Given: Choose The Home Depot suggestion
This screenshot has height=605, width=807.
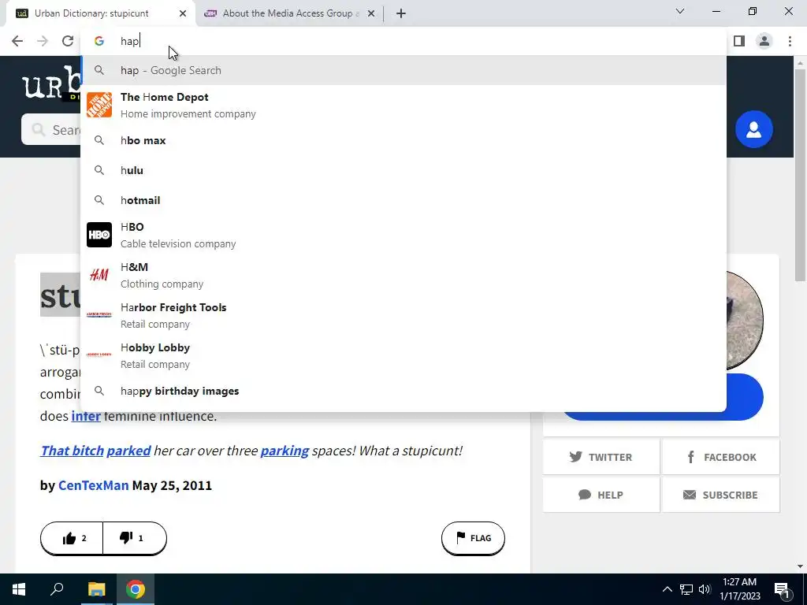Looking at the screenshot, I should coord(403,105).
